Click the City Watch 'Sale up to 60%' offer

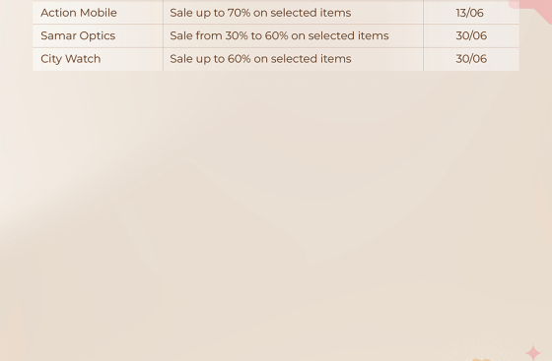coord(260,59)
